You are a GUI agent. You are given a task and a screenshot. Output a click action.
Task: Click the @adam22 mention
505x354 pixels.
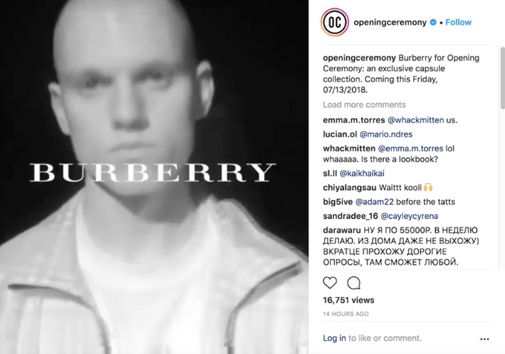tap(374, 202)
